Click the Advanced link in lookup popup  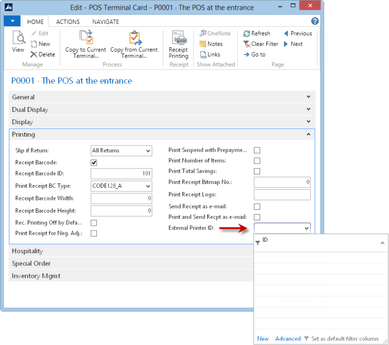point(288,339)
